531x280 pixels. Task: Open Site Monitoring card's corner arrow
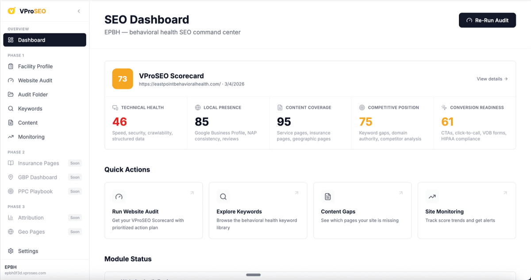(505, 193)
